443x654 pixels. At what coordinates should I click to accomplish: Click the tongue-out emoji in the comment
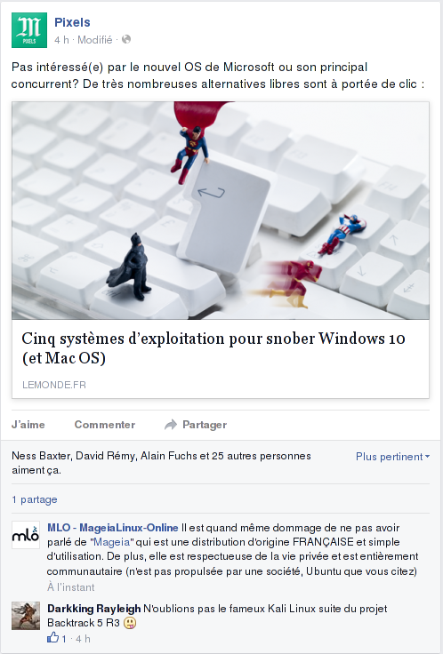130,623
